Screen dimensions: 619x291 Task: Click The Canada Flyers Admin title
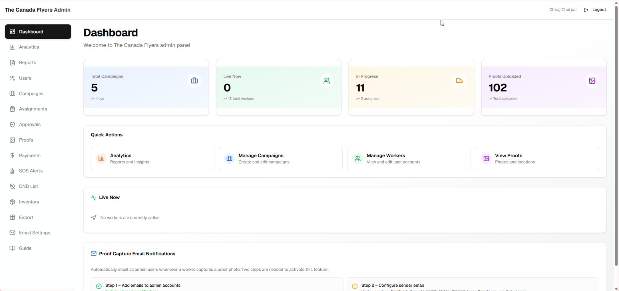click(38, 10)
